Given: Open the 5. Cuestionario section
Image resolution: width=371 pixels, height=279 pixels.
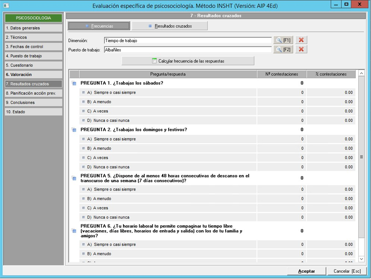Looking at the screenshot, I should click(x=33, y=65).
